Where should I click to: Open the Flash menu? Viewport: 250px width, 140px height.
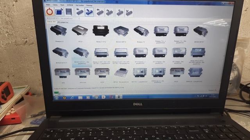click(62, 5)
